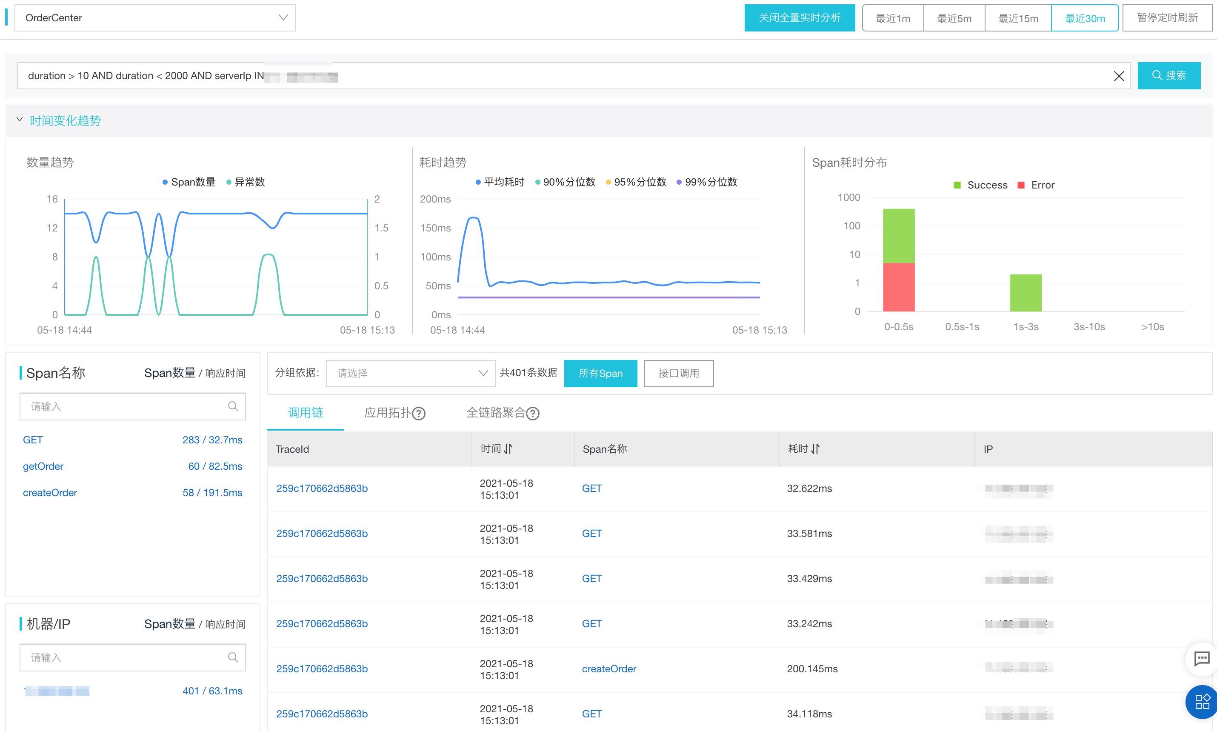Screen dimensions: 1217x731
Task: Switch to the 应用拓扑 tab
Action: click(388, 413)
